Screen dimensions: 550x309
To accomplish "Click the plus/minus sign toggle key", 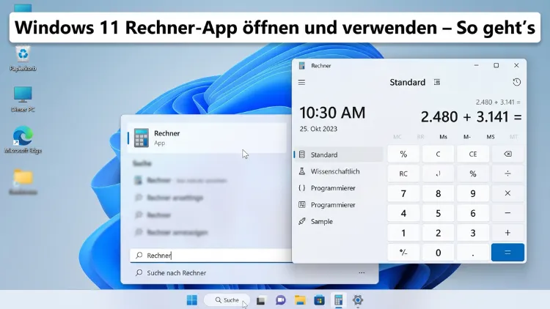I will (x=403, y=252).
